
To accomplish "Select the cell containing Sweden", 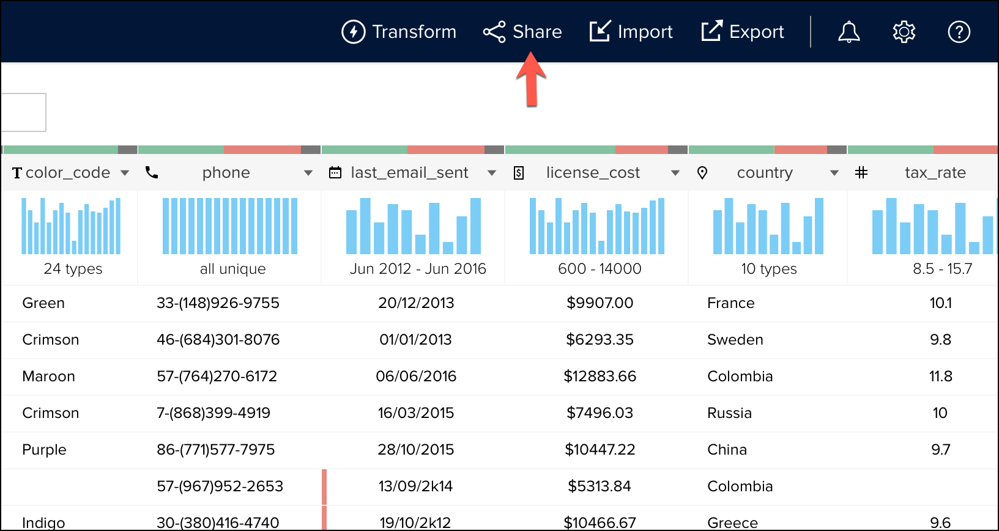I will (735, 340).
